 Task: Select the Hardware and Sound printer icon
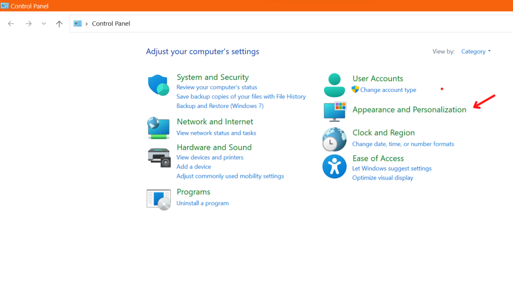click(159, 157)
